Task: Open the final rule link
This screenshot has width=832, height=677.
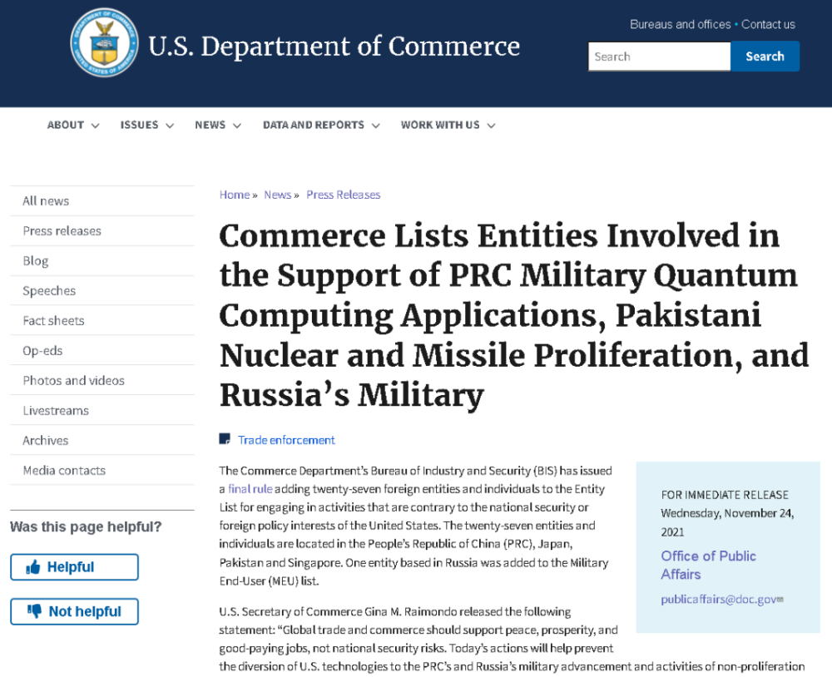Action: [250, 489]
